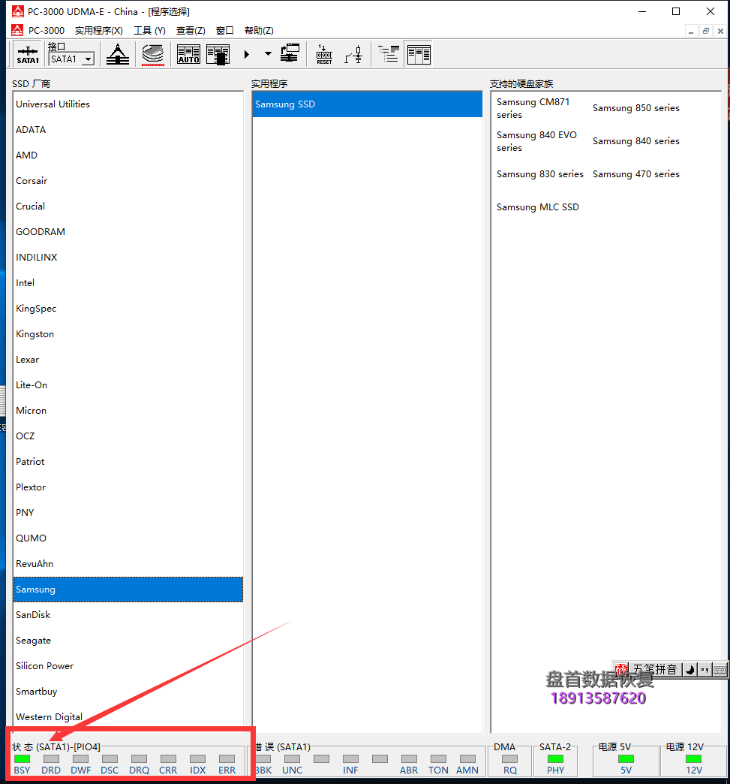
Task: Click the power switch circuit icon
Action: pyautogui.click(x=354, y=54)
